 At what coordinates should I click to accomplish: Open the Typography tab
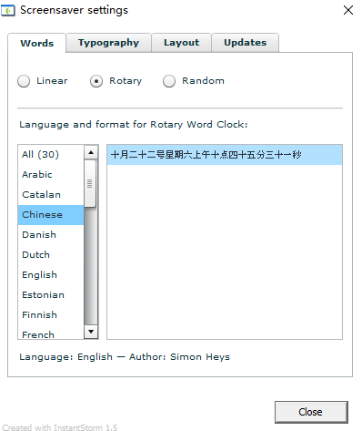pos(108,43)
